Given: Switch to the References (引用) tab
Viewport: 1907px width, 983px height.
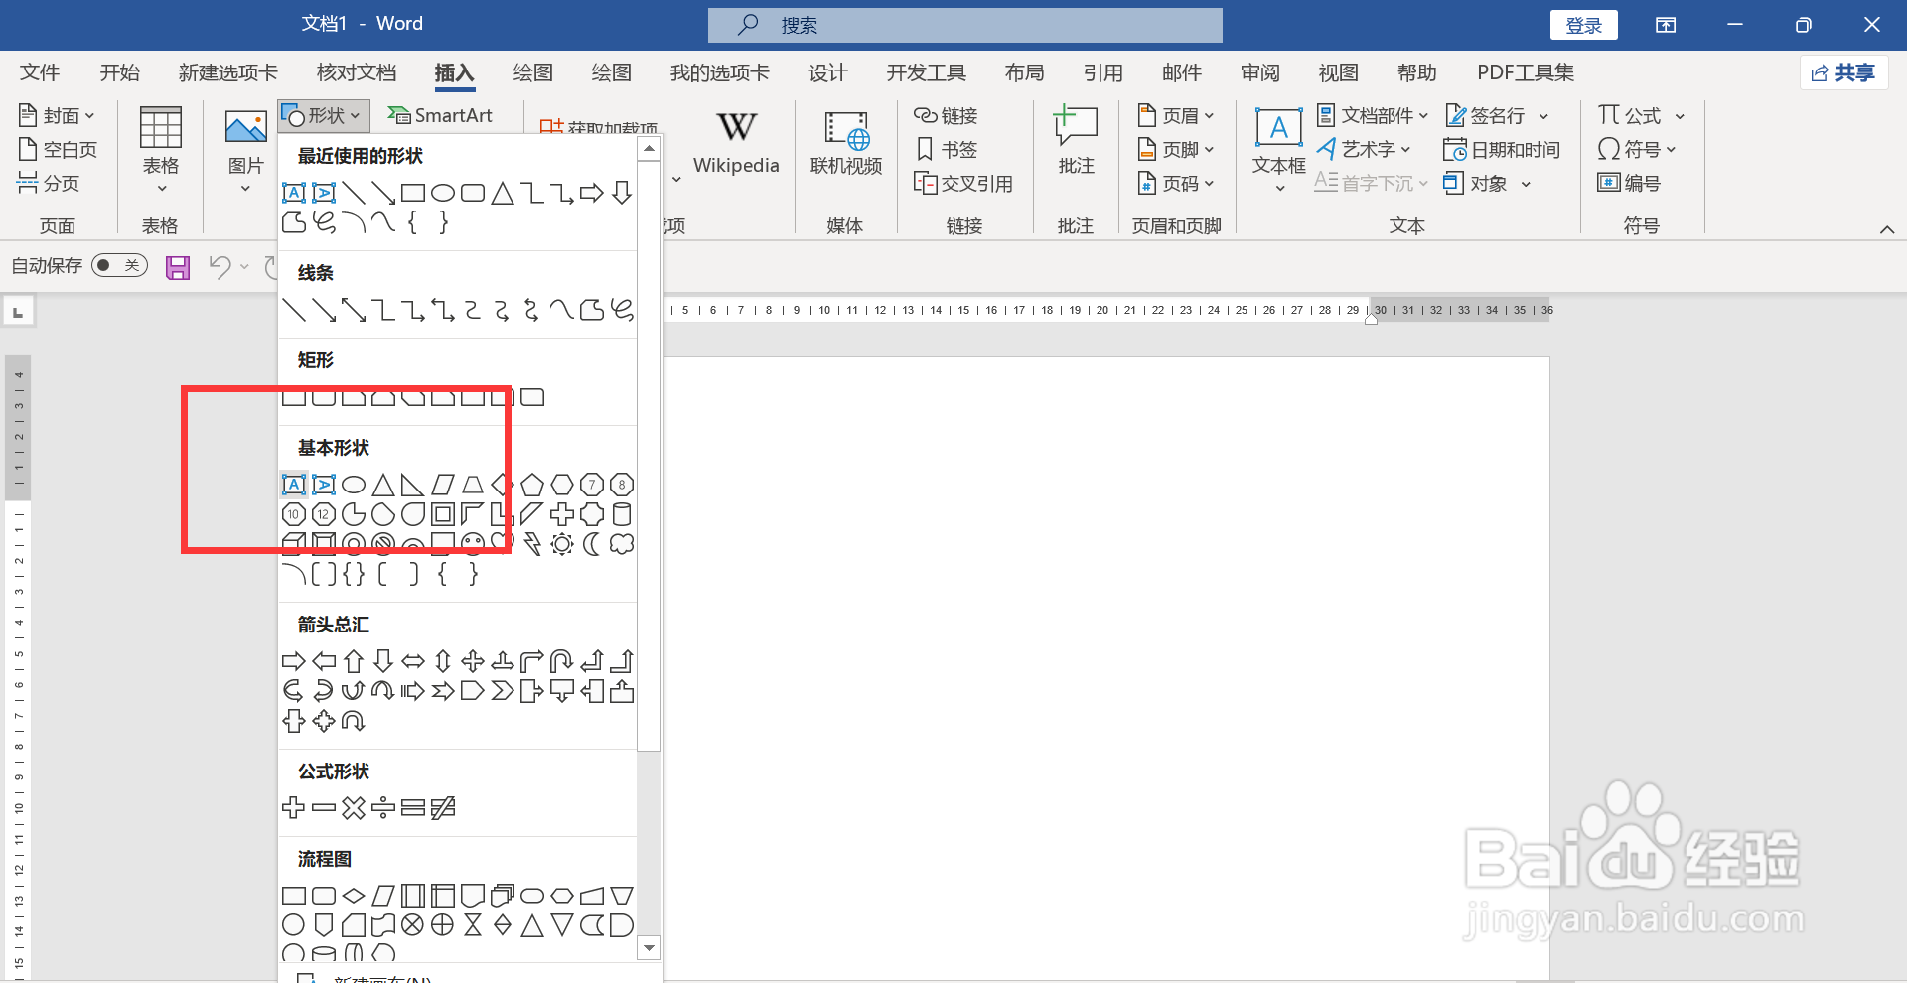Looking at the screenshot, I should pos(1102,72).
